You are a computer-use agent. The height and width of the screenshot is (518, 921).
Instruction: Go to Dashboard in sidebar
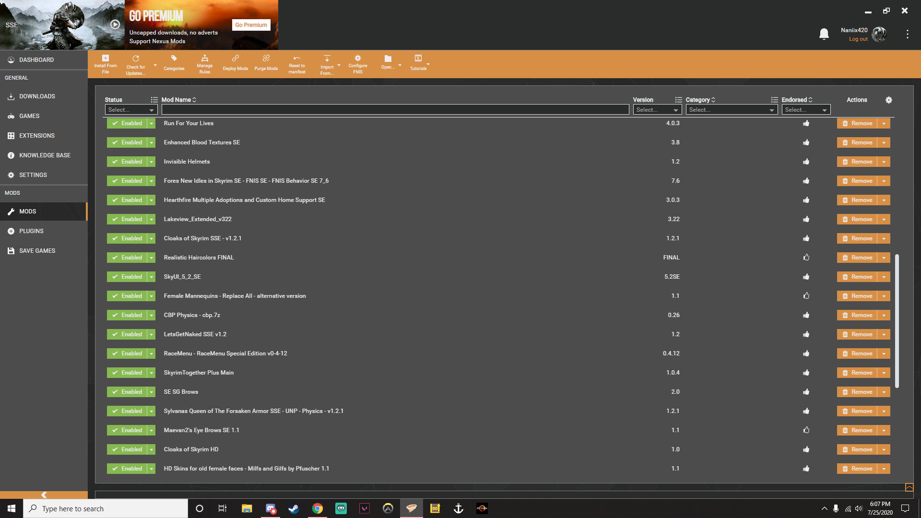(44, 60)
